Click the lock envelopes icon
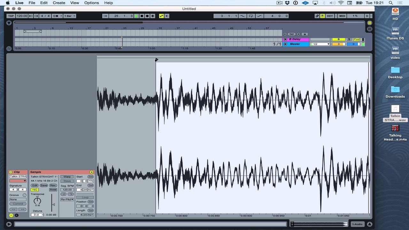This screenshot has height=230, width=409. pyautogui.click(x=305, y=34)
